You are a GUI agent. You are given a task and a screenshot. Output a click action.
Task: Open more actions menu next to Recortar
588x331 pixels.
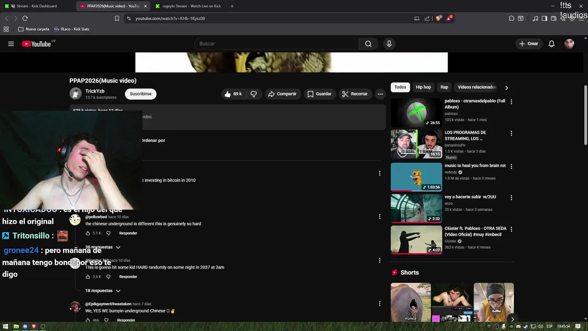coord(380,94)
